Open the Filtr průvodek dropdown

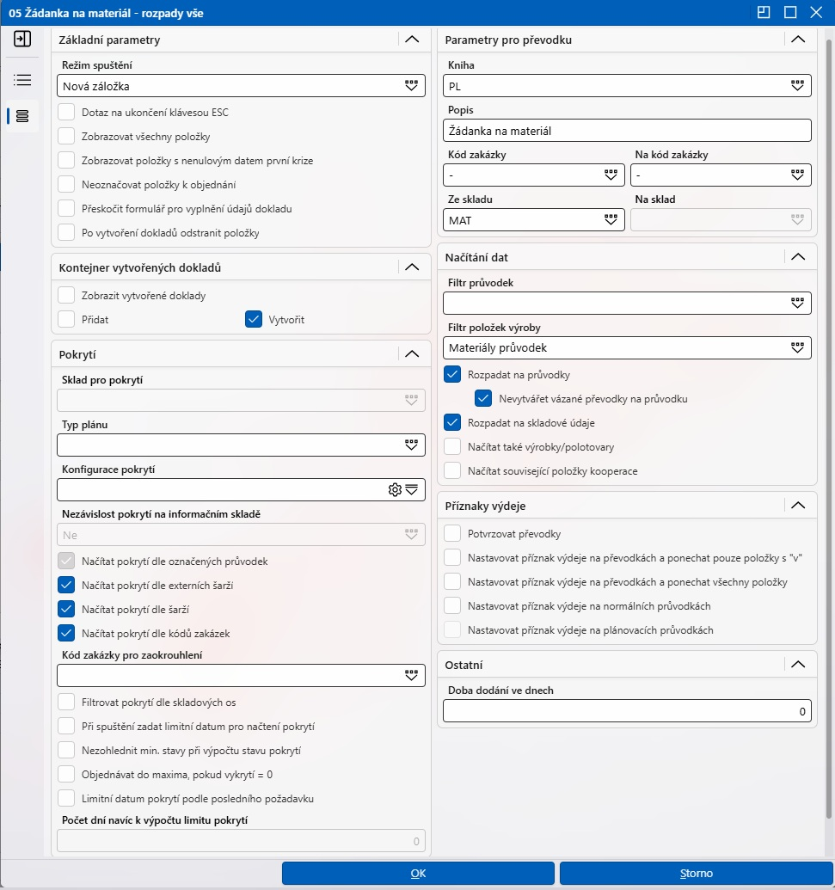pyautogui.click(x=797, y=303)
